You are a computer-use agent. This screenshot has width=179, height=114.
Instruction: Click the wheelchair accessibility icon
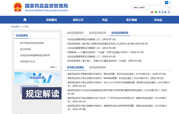(159, 12)
